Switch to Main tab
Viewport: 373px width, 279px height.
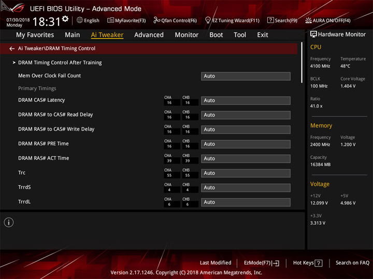coord(73,35)
